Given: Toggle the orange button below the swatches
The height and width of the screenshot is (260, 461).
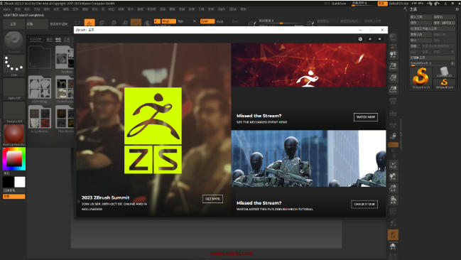Looking at the screenshot, I should pyautogui.click(x=13, y=197).
